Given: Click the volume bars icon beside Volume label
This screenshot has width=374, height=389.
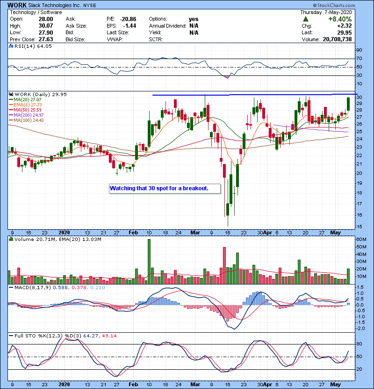Looking at the screenshot, I should (x=11, y=239).
